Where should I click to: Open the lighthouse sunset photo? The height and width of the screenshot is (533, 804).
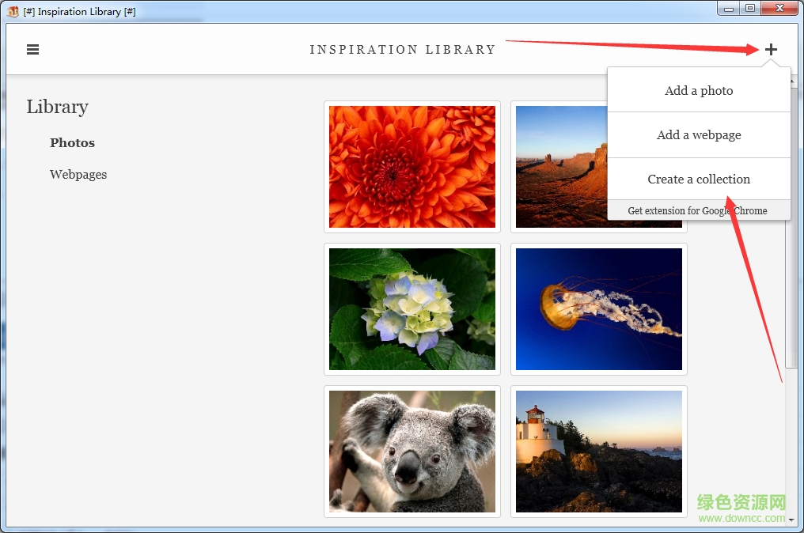click(x=598, y=452)
